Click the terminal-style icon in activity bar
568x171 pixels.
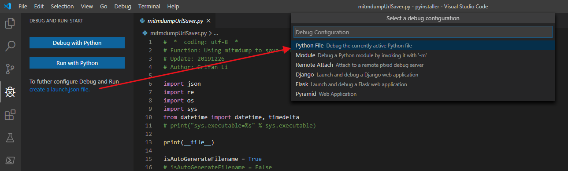(x=10, y=160)
